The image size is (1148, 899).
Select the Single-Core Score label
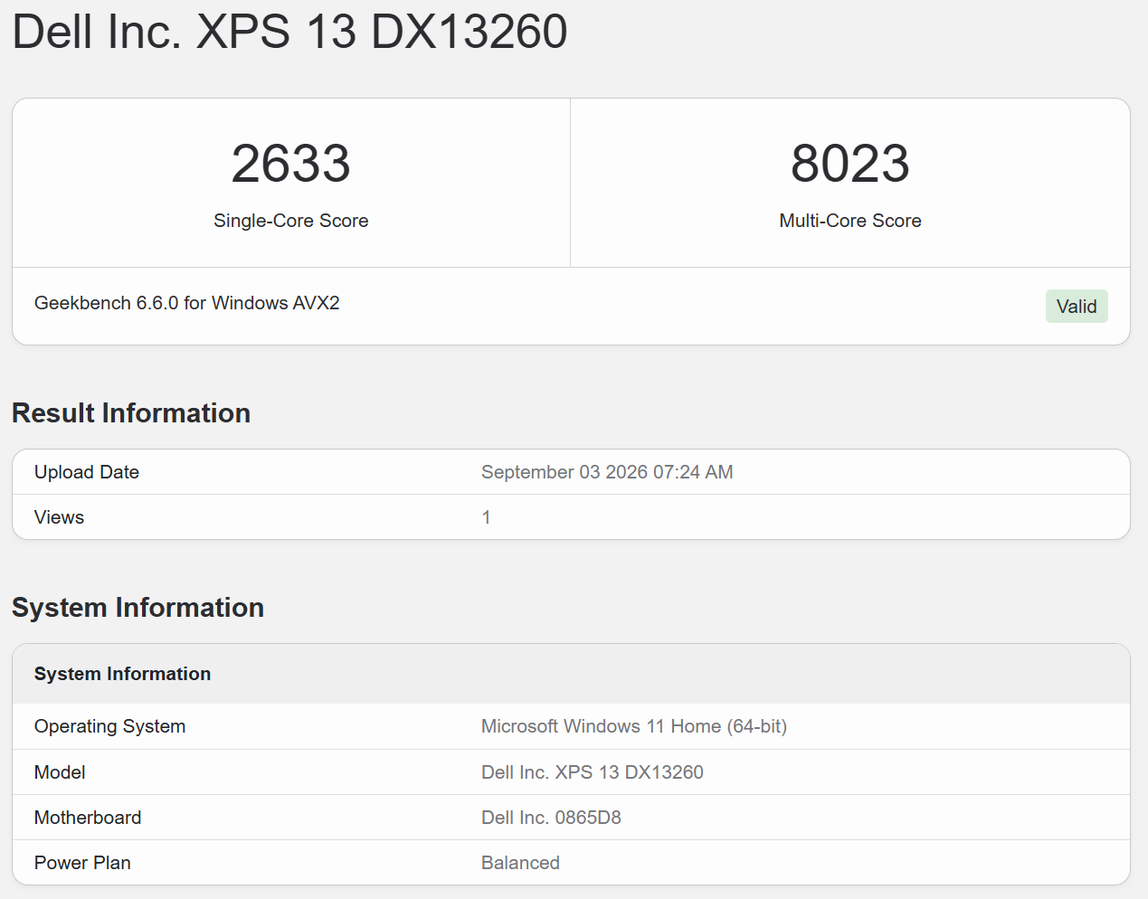290,221
